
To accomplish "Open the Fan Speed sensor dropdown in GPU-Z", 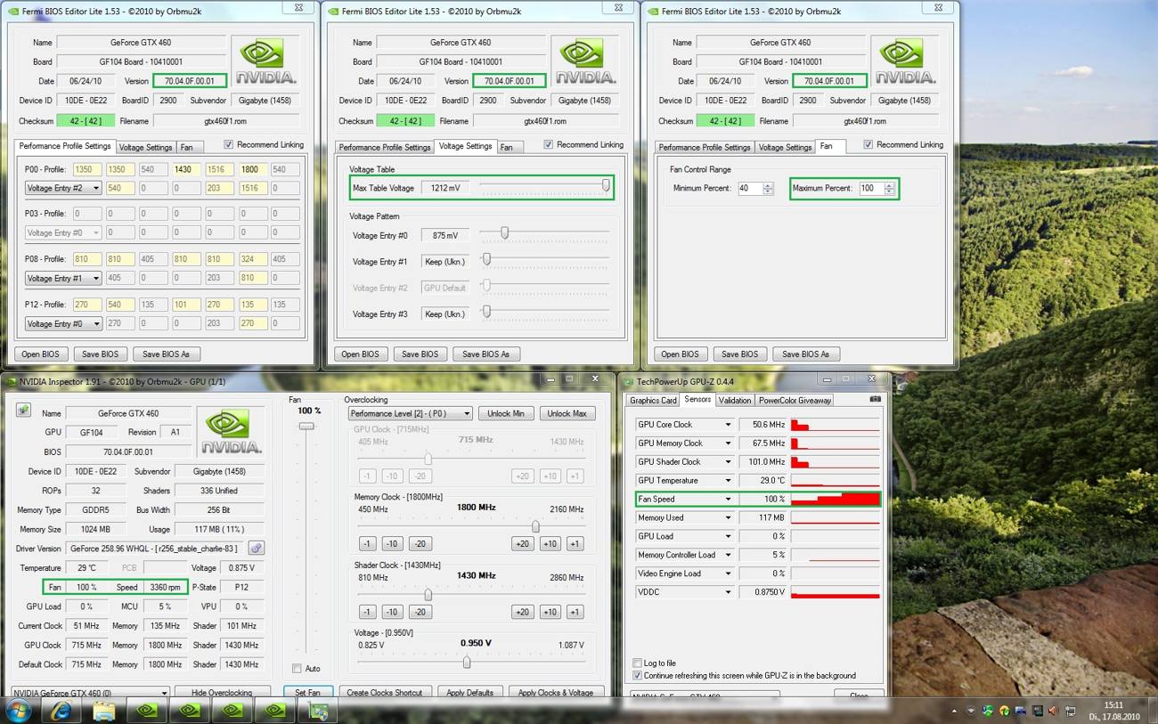I will (727, 500).
